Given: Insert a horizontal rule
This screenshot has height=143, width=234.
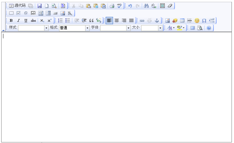Looking at the screenshot, I should (189, 21).
